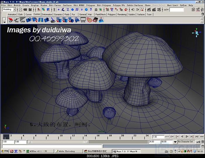Click the current frame 1.00 field
This screenshot has width=205, height=158.
(x=158, y=137)
